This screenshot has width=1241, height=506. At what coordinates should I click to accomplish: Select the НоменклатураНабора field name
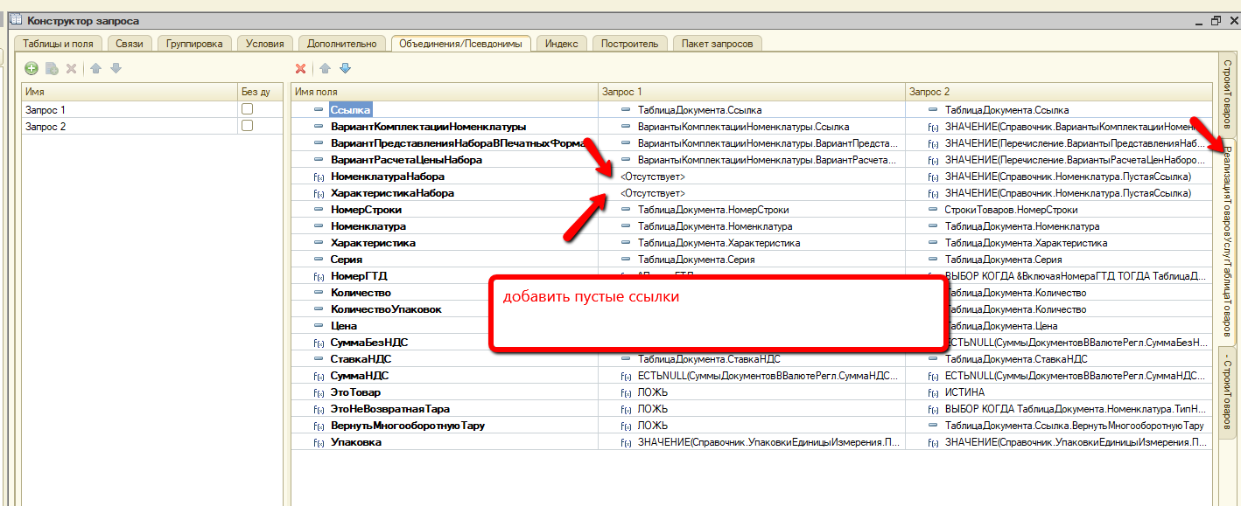pyautogui.click(x=388, y=177)
